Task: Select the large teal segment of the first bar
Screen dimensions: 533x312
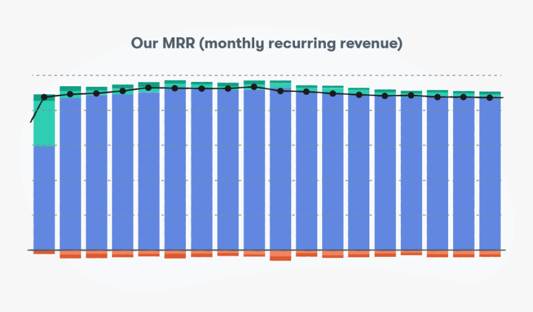Action: click(44, 123)
